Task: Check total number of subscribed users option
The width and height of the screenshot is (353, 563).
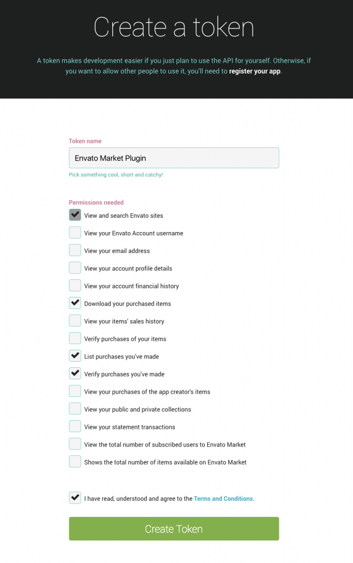Action: (x=75, y=444)
